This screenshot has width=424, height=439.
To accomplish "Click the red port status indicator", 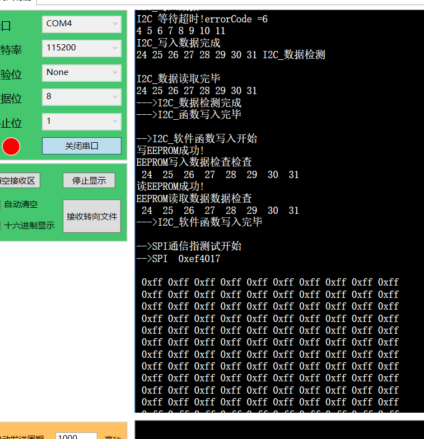I will coord(11,147).
